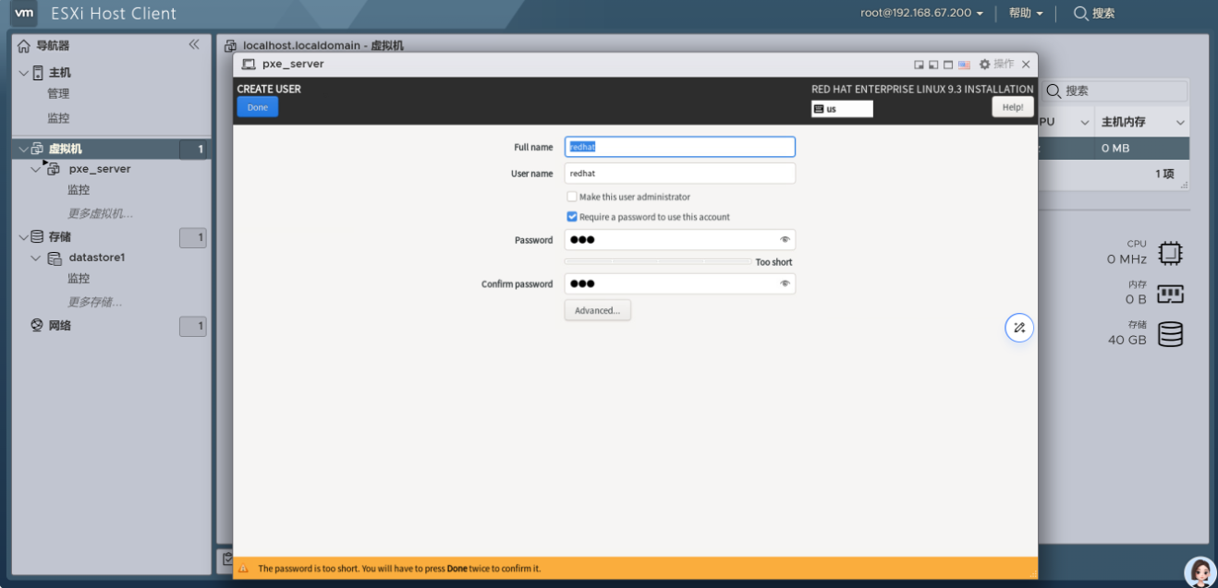Screen dimensions: 1218x588
Task: Click the 0 MB host memory cell
Action: tap(1114, 149)
